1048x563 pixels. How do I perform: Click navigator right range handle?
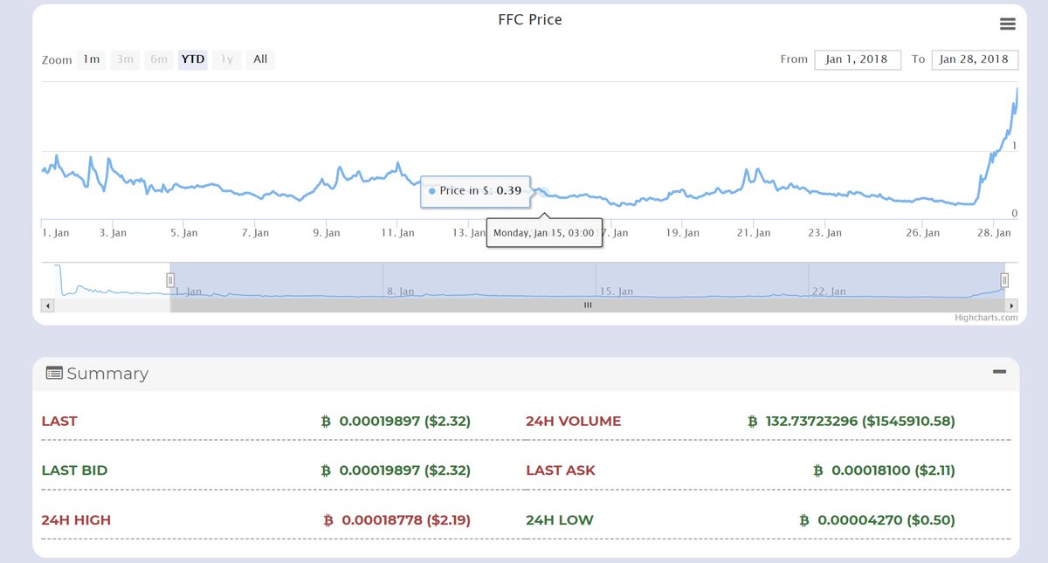pyautogui.click(x=1004, y=279)
